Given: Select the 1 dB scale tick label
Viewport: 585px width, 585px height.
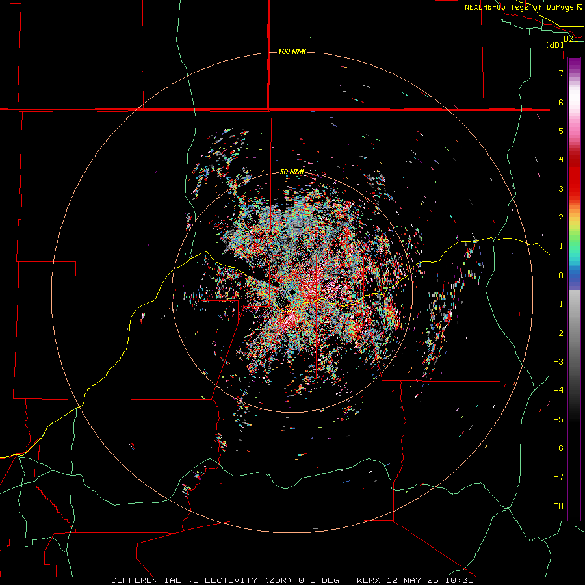Looking at the screenshot, I should pos(561,246).
